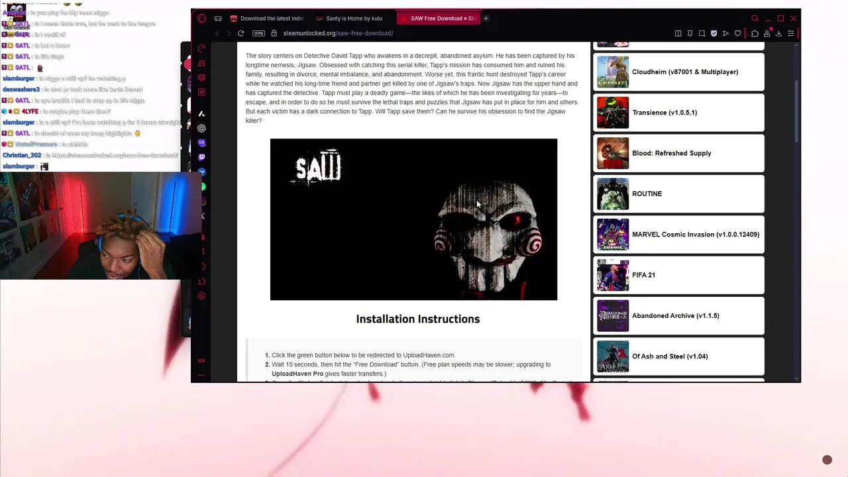This screenshot has height=477, width=848.
Task: Open the downloads arrow icon
Action: tap(778, 33)
